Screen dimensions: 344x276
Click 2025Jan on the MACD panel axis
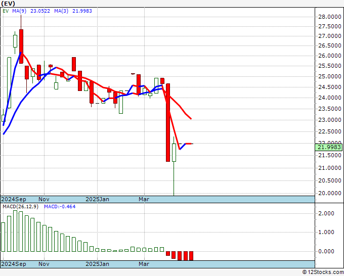pyautogui.click(x=98, y=264)
